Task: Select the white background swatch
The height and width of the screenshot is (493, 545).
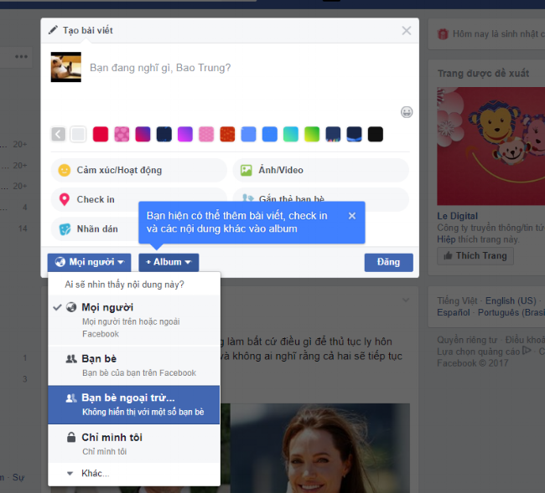Action: coord(78,134)
